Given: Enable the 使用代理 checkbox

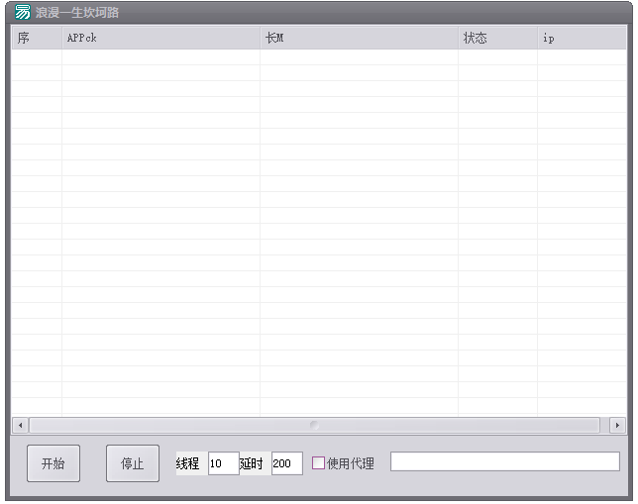Looking at the screenshot, I should [318, 462].
